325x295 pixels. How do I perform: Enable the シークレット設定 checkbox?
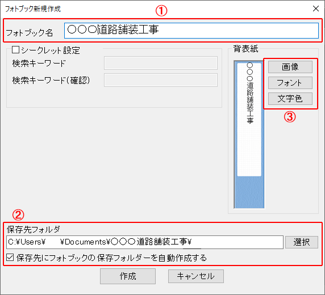[x=15, y=50]
